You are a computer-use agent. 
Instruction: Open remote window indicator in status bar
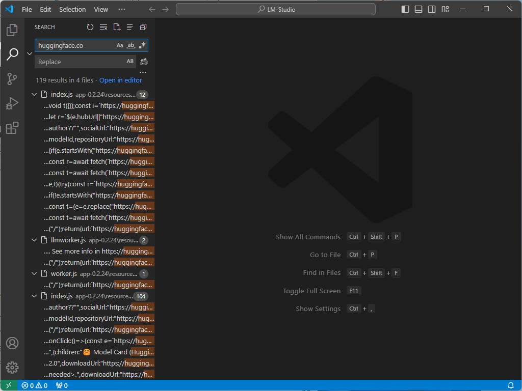[x=9, y=385]
